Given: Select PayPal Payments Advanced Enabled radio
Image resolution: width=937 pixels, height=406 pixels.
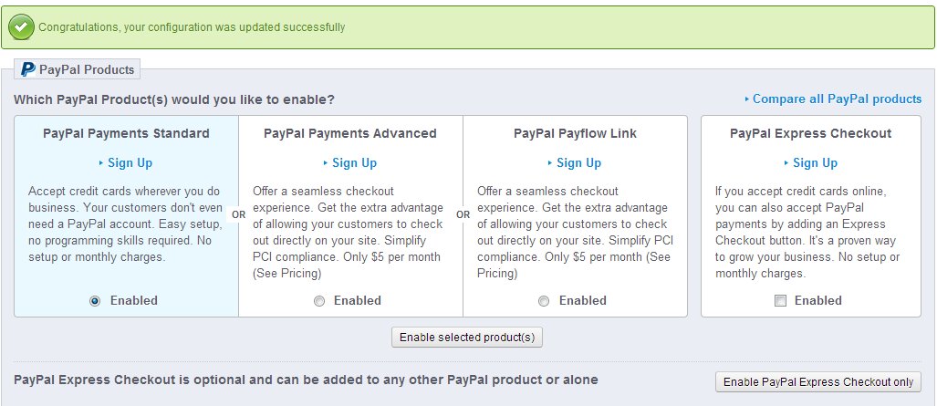Looking at the screenshot, I should coord(319,301).
